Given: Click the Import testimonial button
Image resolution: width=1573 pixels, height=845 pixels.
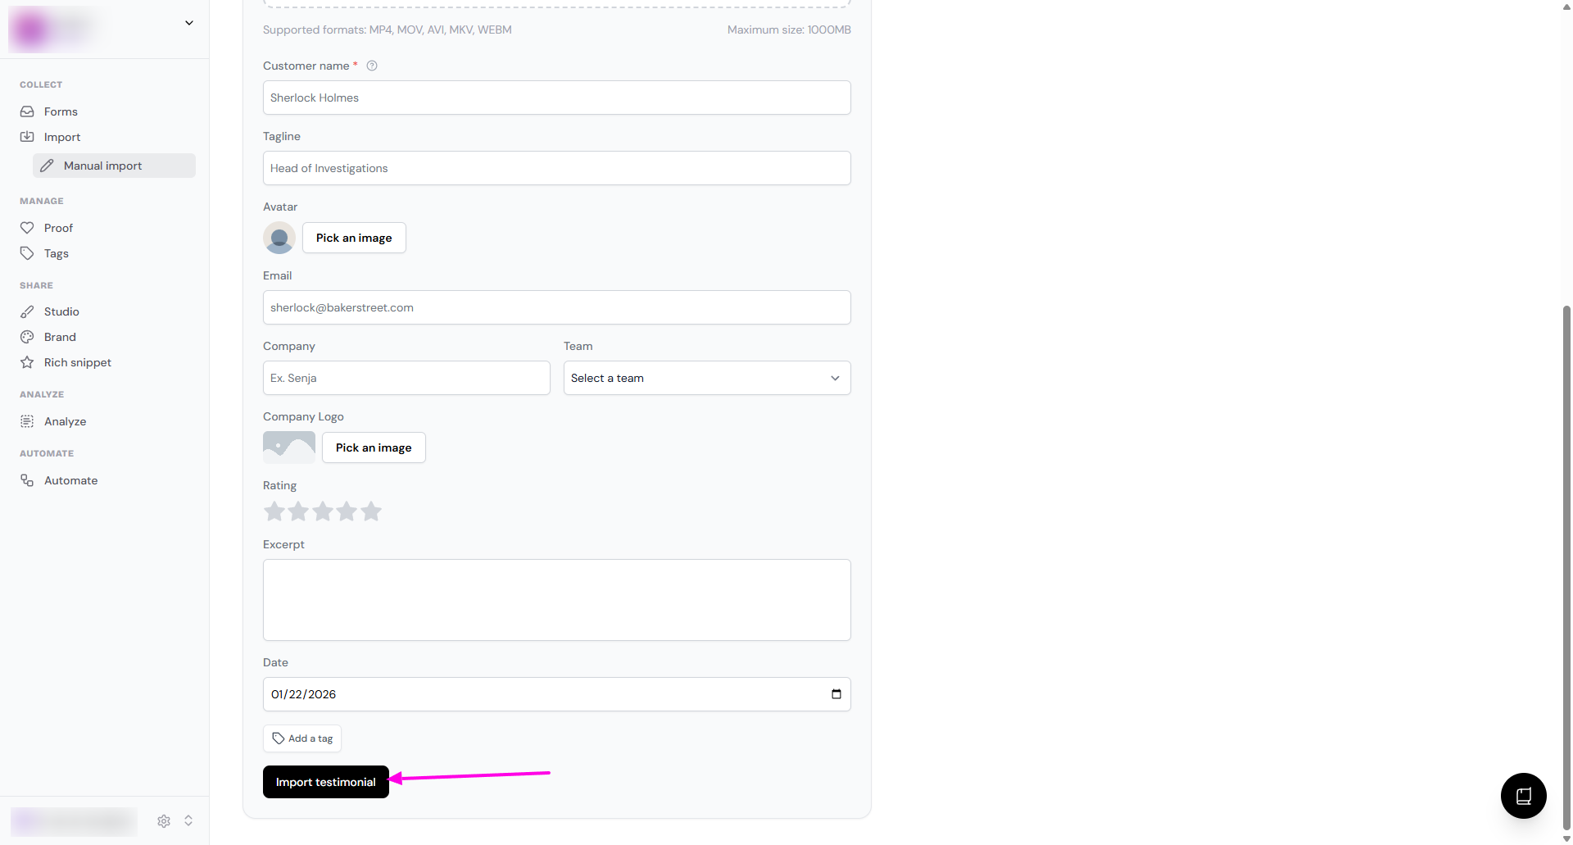Looking at the screenshot, I should pyautogui.click(x=325, y=782).
